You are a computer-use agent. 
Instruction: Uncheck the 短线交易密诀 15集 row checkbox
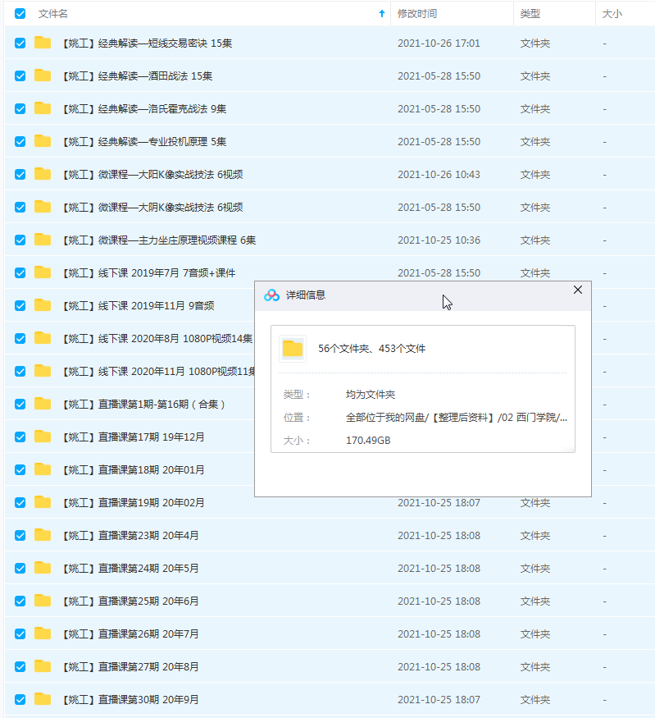(20, 43)
